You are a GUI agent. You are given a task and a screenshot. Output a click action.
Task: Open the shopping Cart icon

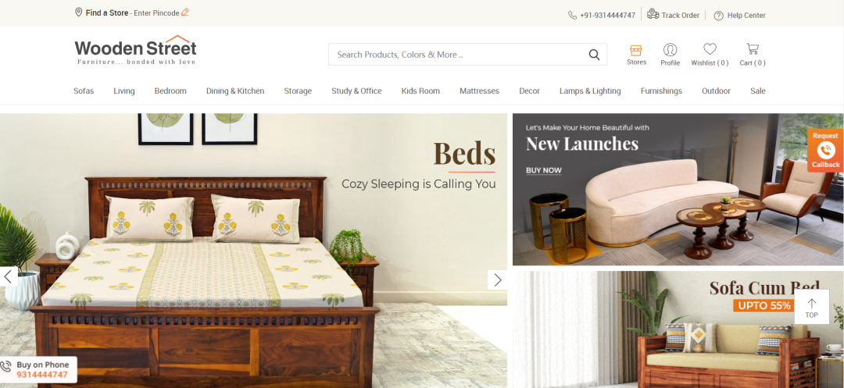(753, 49)
